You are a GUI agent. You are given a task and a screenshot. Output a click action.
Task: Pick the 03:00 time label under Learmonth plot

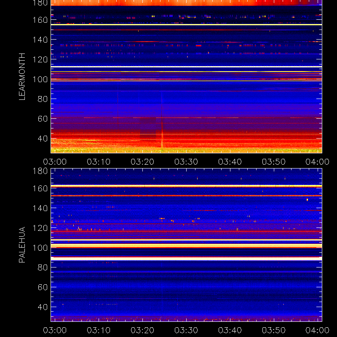55,162
